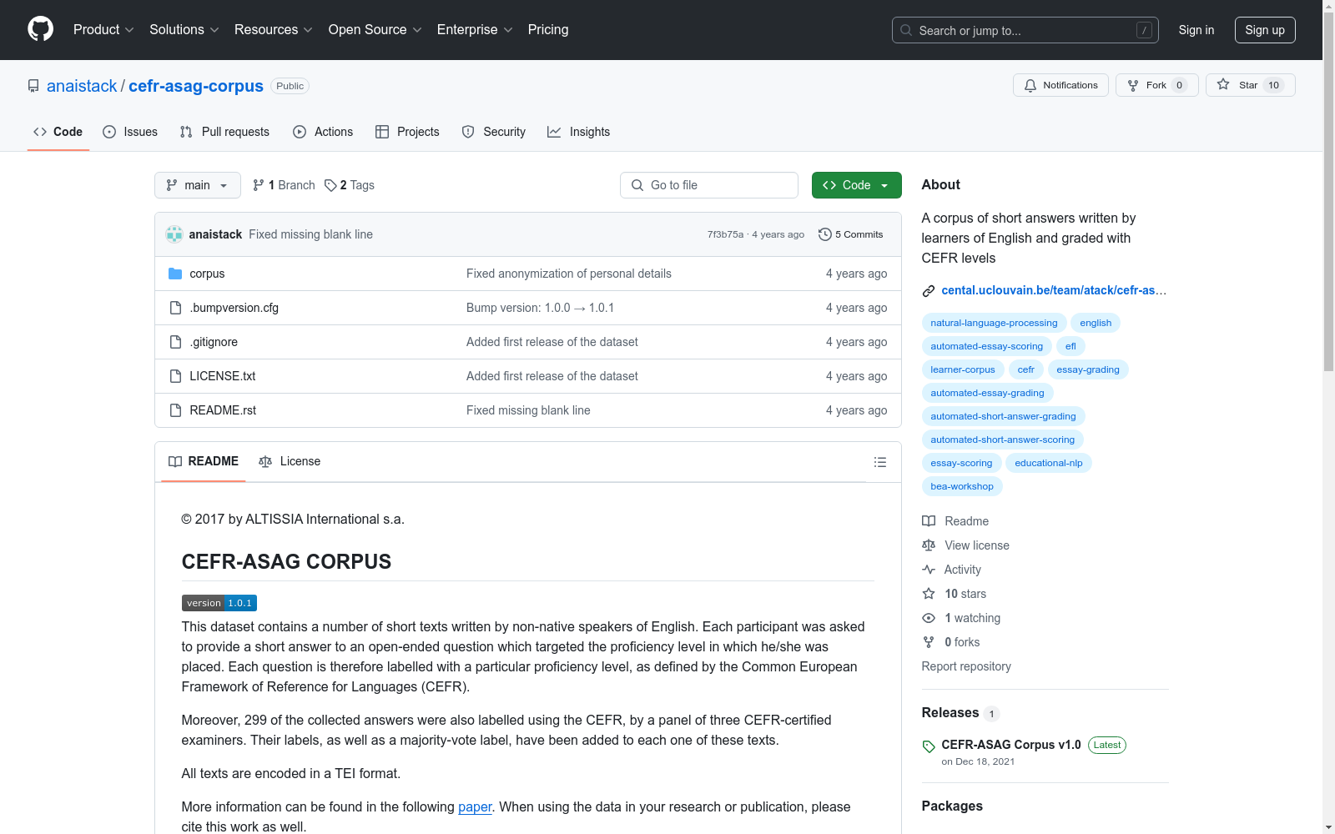Click the README.rst file icon
The width and height of the screenshot is (1335, 834).
click(x=175, y=410)
